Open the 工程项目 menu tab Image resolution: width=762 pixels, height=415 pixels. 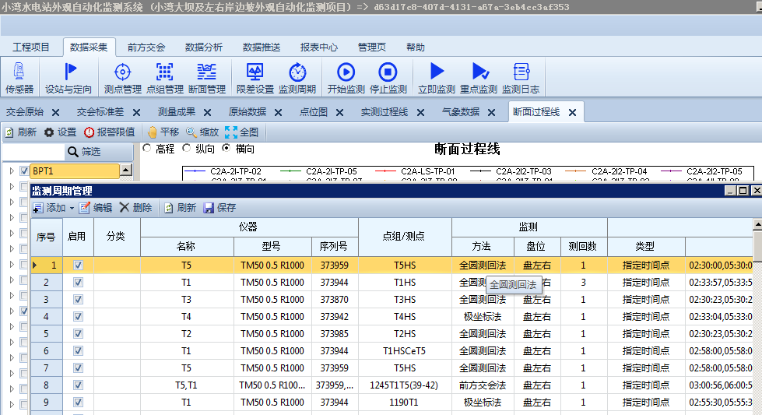click(x=31, y=47)
